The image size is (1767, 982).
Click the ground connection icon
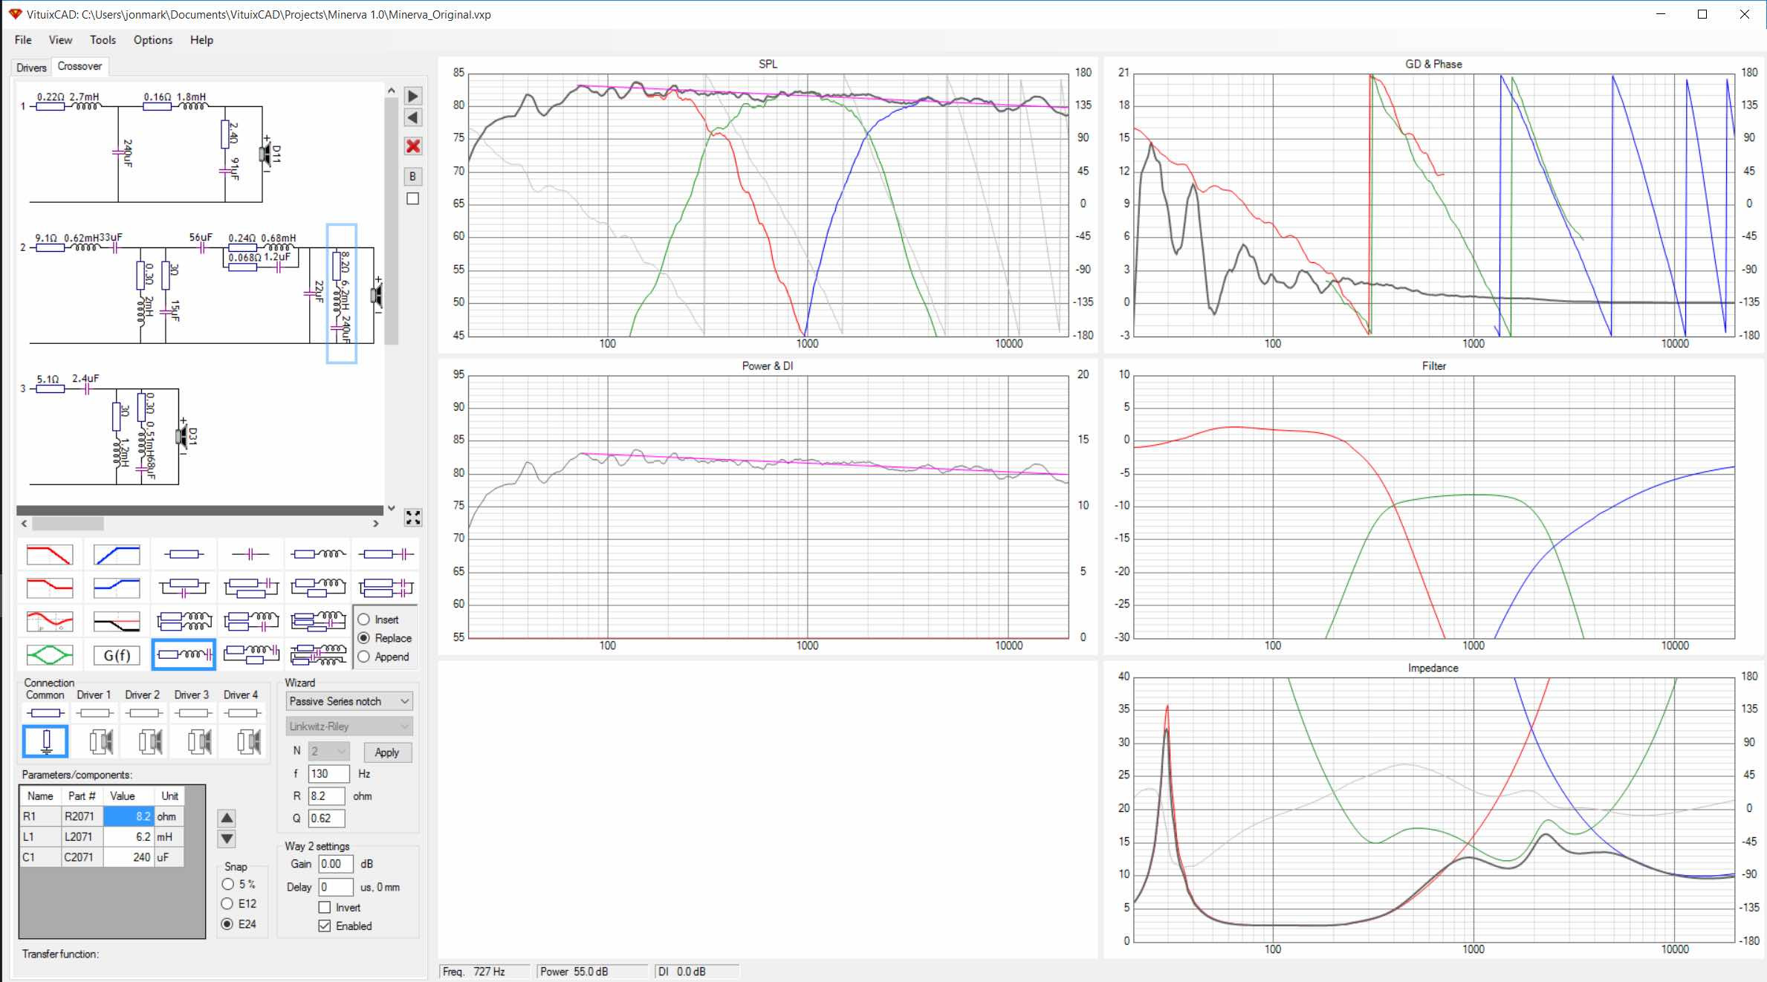coord(46,741)
